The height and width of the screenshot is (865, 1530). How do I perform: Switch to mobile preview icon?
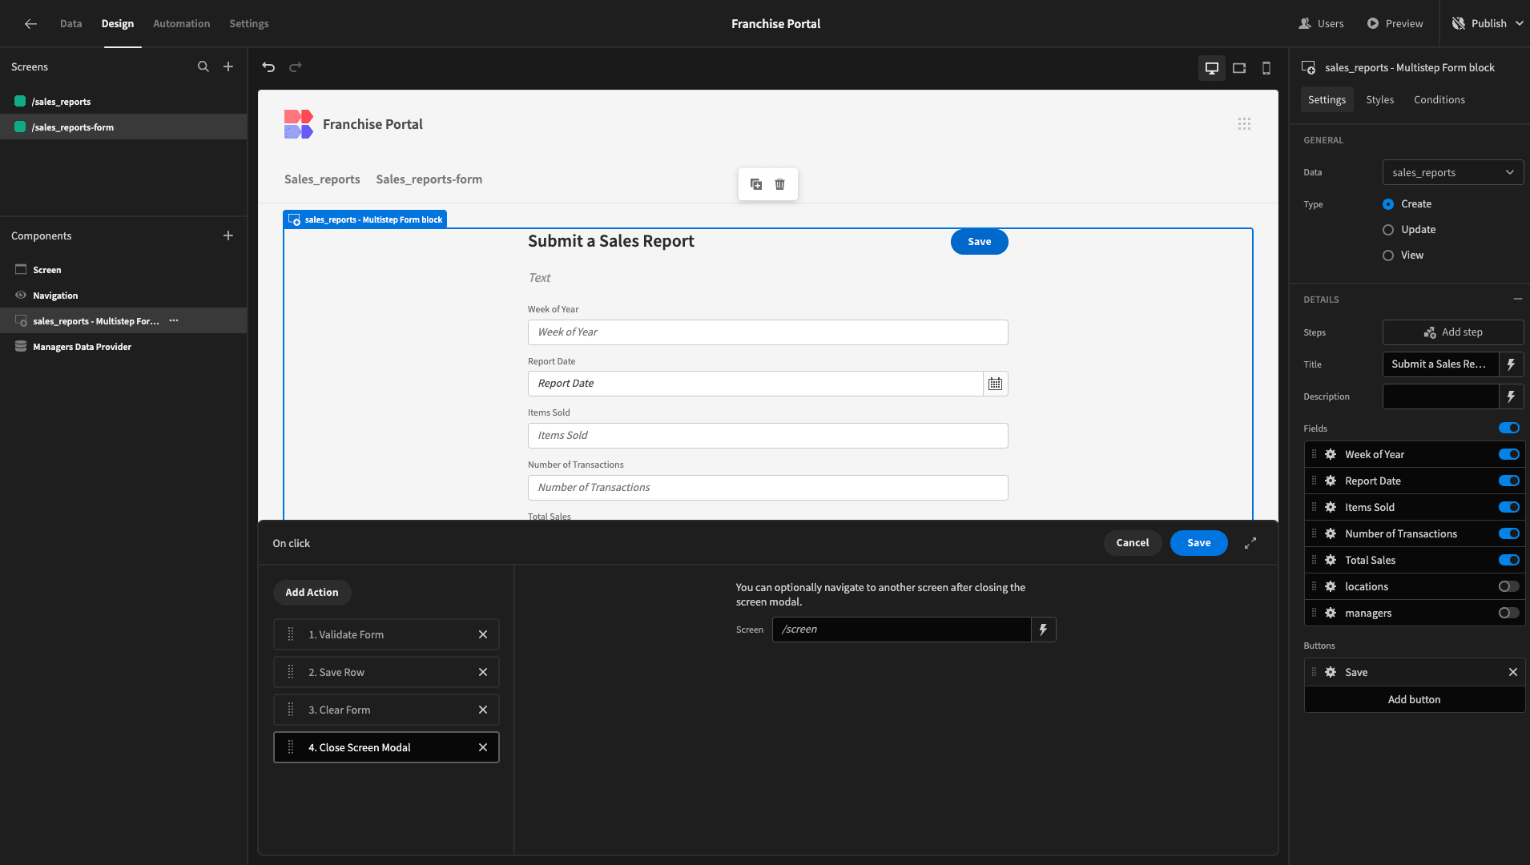pos(1266,68)
